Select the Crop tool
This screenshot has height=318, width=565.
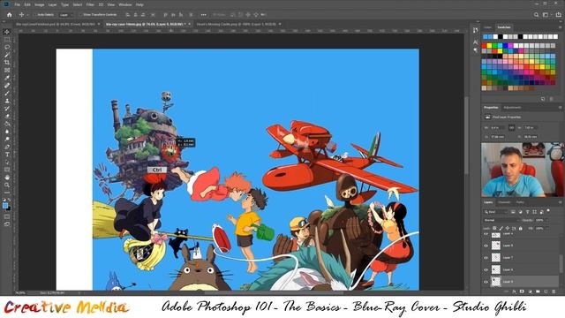7,63
